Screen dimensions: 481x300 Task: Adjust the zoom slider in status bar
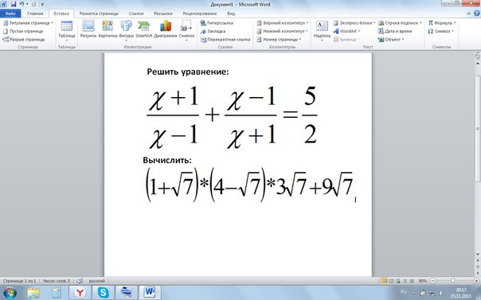[x=453, y=281]
